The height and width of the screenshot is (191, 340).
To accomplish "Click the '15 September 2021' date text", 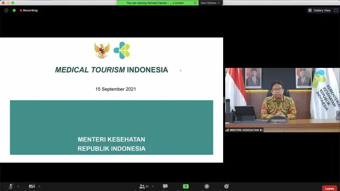I will point(116,89).
